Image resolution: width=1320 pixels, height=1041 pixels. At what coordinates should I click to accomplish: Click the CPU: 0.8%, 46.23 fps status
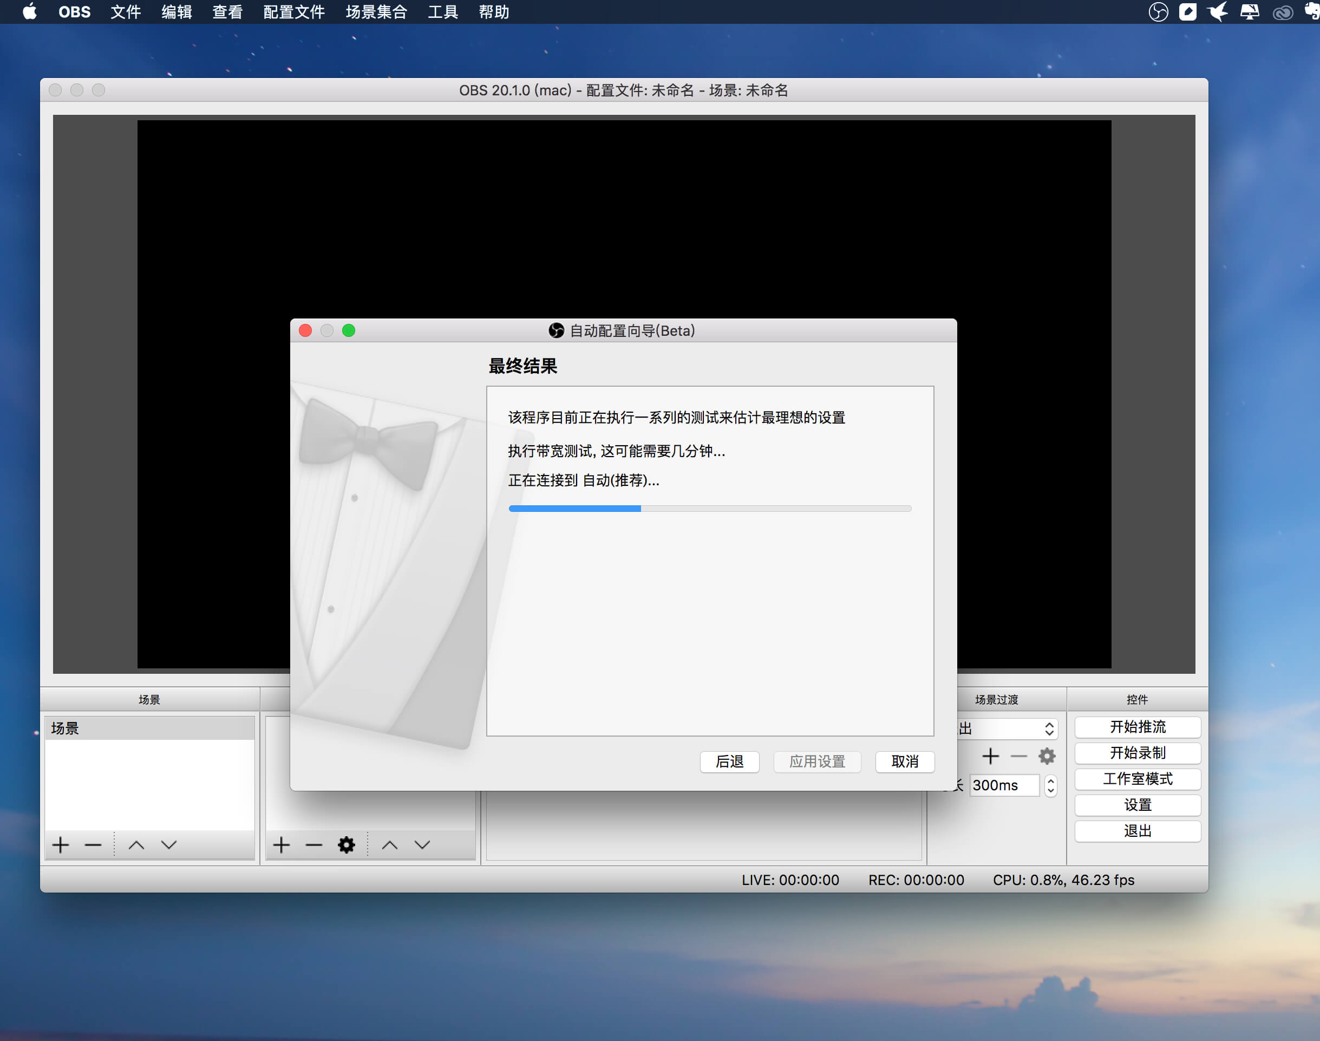click(x=1063, y=880)
